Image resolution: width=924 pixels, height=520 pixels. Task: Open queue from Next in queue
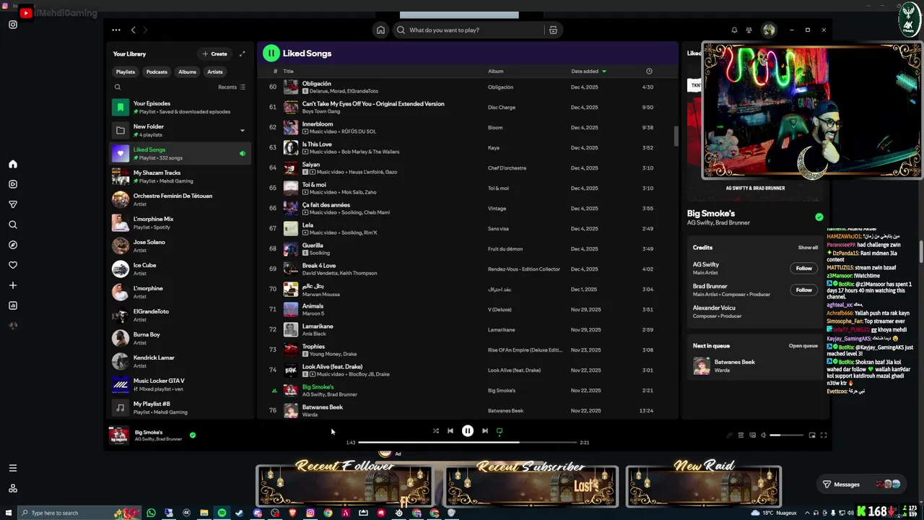[803, 346]
